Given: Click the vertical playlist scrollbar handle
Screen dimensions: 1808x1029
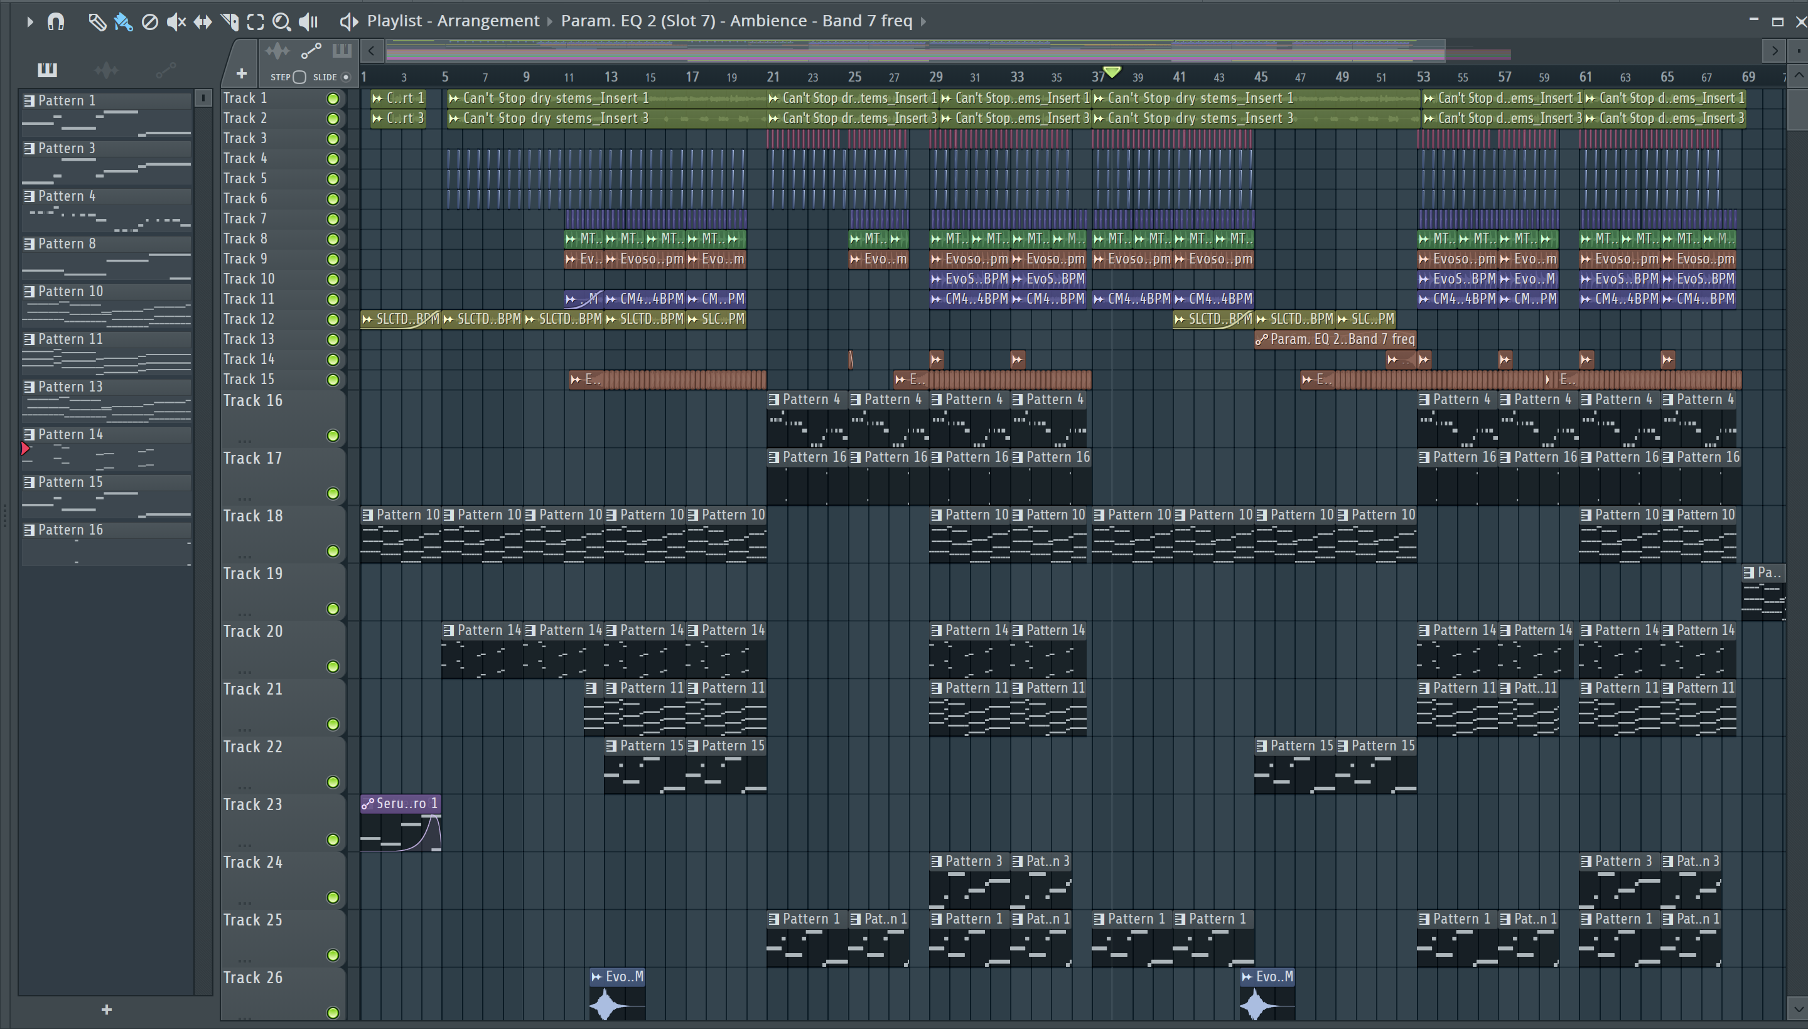Looking at the screenshot, I should coord(1798,110).
